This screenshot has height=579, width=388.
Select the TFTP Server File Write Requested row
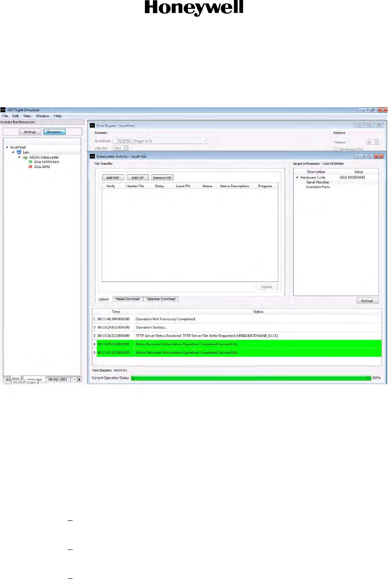pyautogui.click(x=237, y=336)
